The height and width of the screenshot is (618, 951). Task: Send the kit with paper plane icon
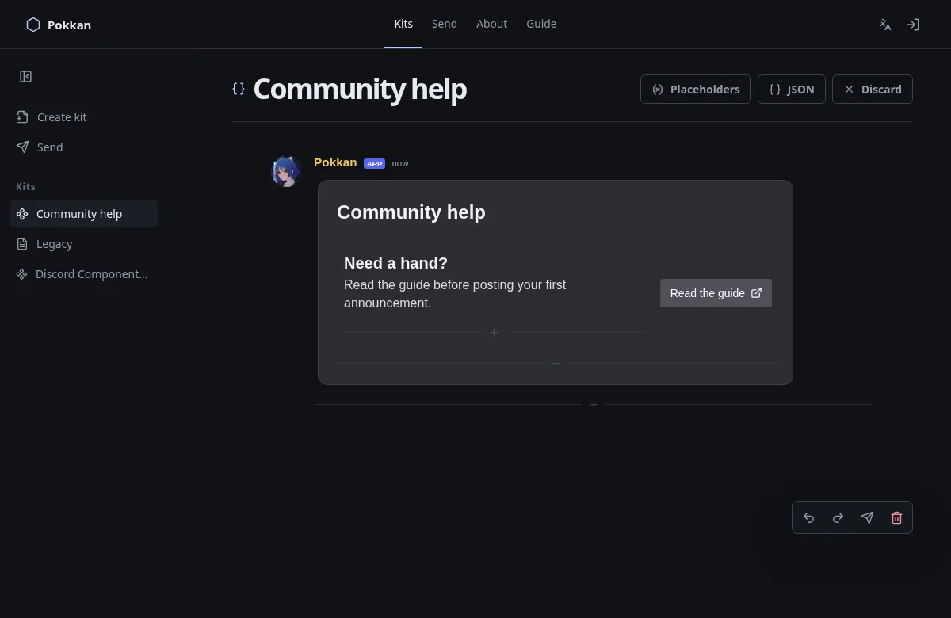(867, 517)
